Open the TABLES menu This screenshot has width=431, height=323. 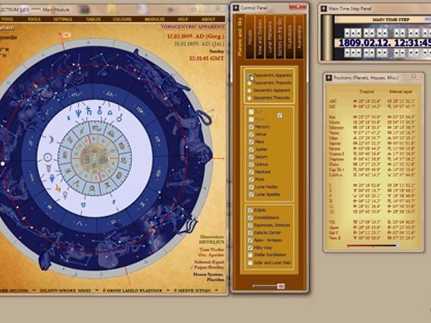coord(93,19)
